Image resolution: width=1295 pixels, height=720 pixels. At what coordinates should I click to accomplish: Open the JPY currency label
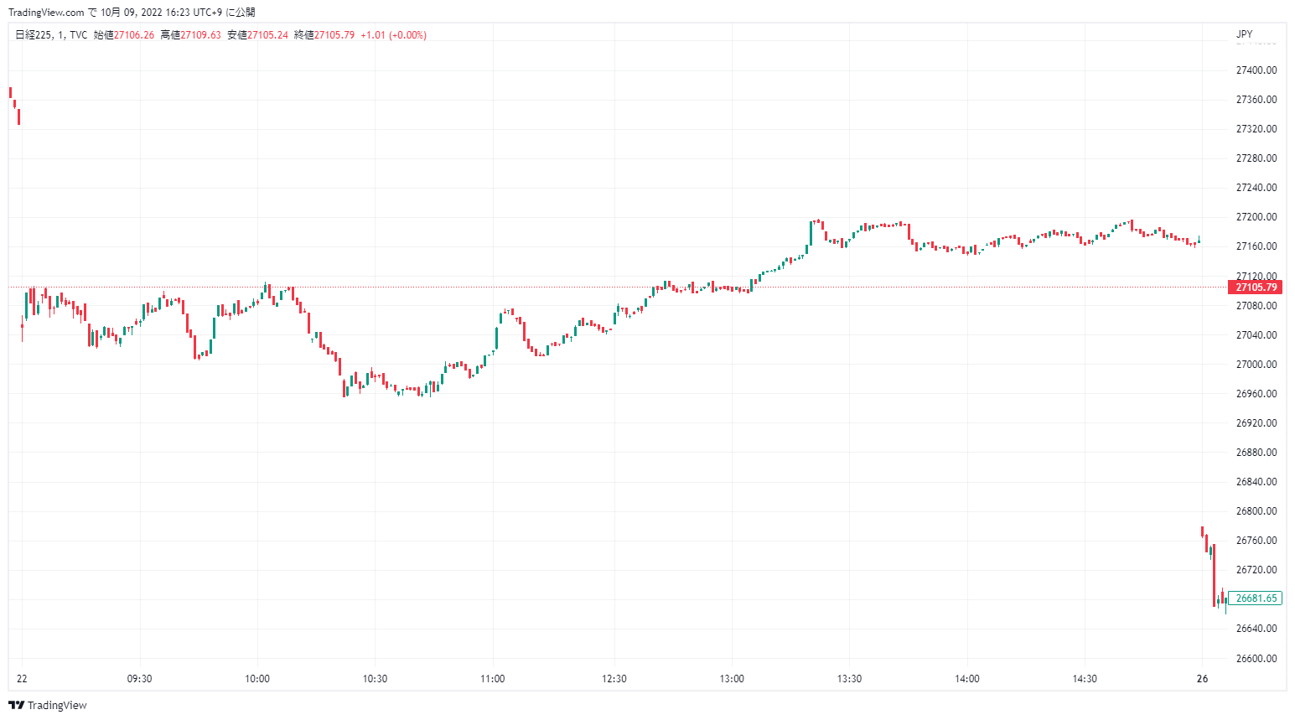(1244, 34)
